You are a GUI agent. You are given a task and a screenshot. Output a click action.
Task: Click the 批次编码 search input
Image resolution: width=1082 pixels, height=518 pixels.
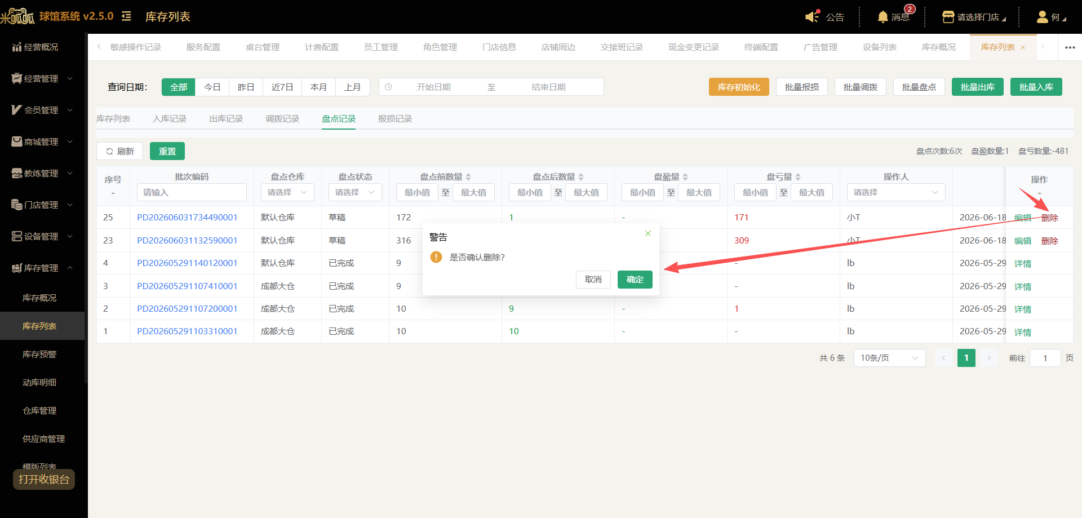[x=192, y=192]
